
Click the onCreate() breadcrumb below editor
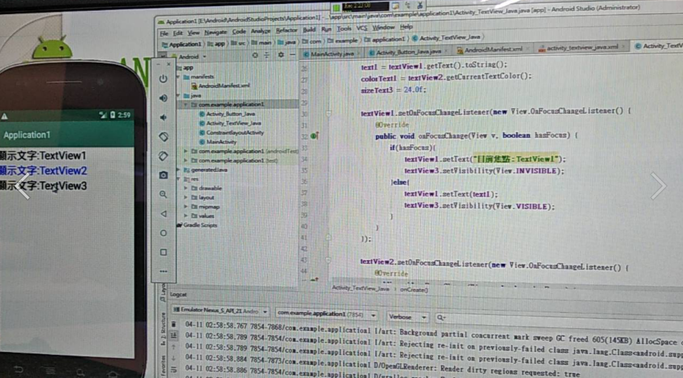click(414, 289)
